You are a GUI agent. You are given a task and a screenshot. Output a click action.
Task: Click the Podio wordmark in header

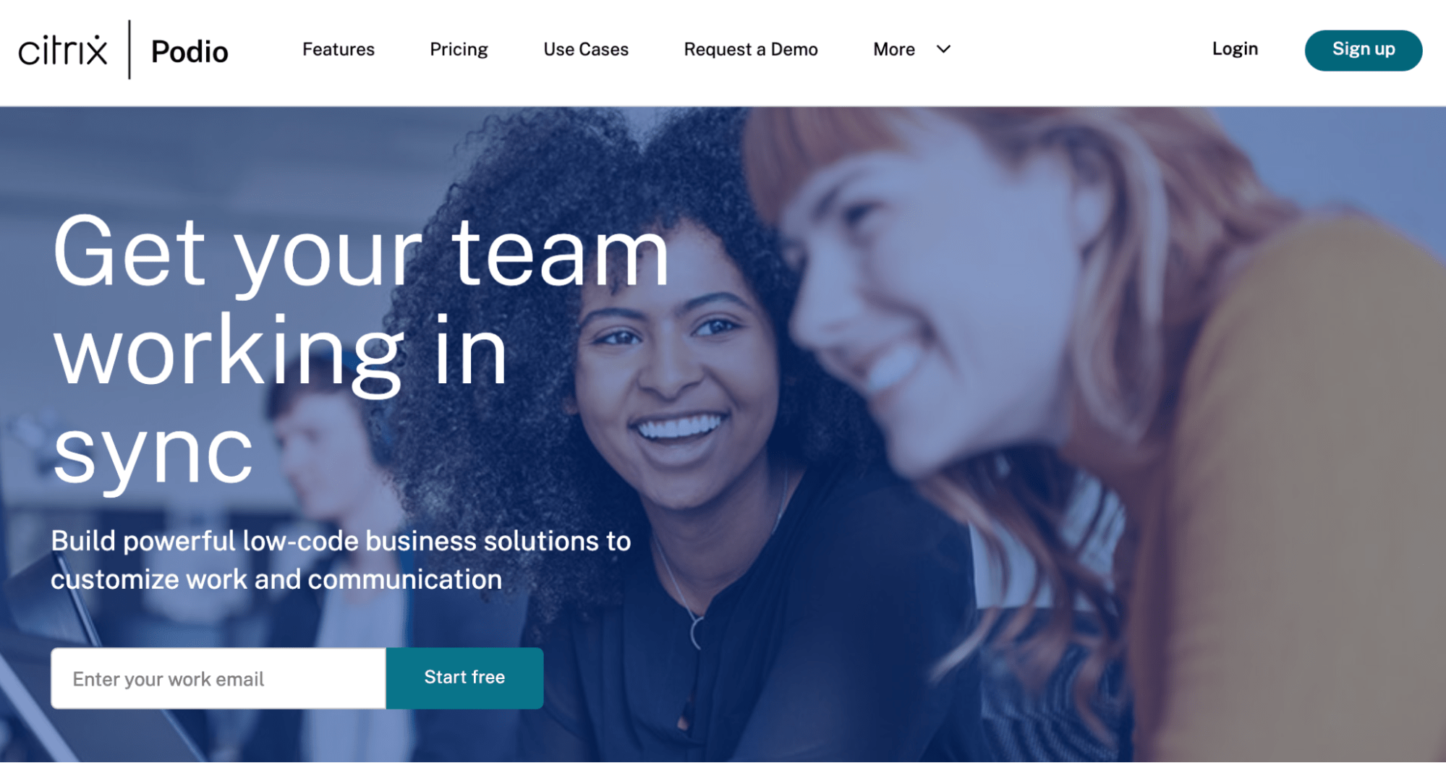190,51
